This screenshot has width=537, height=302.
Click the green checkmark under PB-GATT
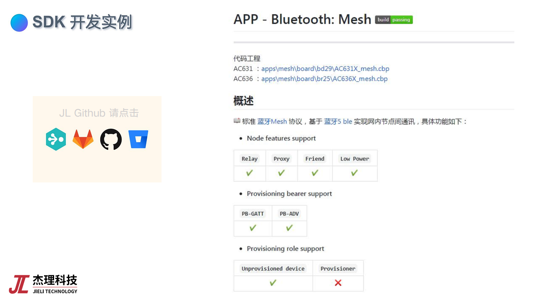pos(253,228)
